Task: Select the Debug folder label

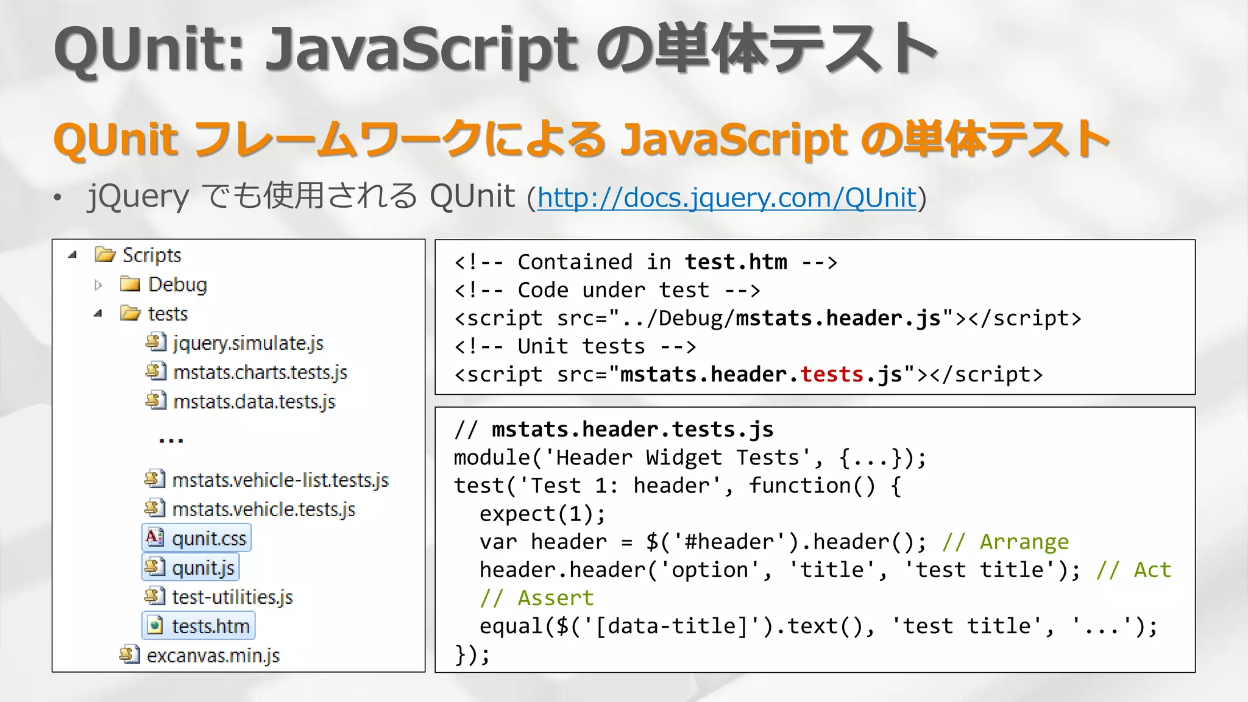Action: [x=177, y=285]
